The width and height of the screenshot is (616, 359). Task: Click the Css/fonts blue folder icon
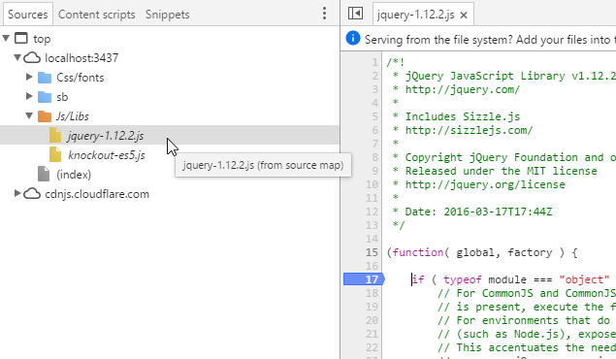45,78
